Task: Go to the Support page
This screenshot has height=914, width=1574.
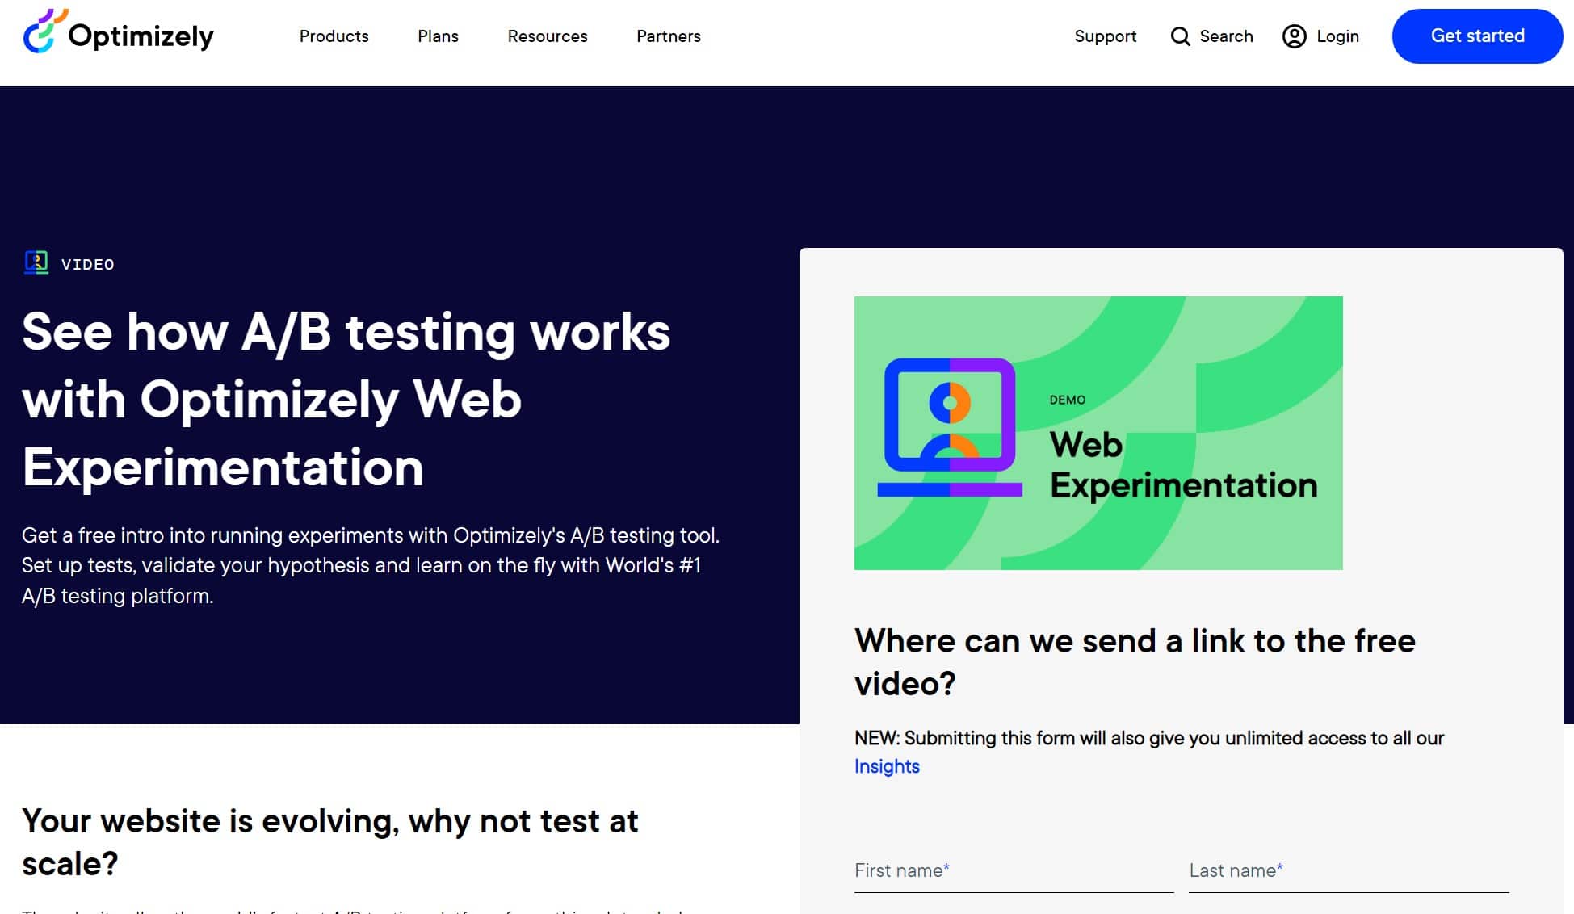Action: click(x=1105, y=36)
